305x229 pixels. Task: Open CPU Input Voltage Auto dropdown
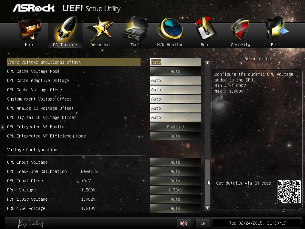pyautogui.click(x=175, y=162)
